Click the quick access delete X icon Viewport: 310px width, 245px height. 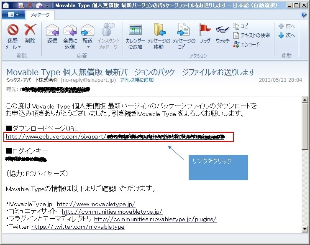pos(30,5)
